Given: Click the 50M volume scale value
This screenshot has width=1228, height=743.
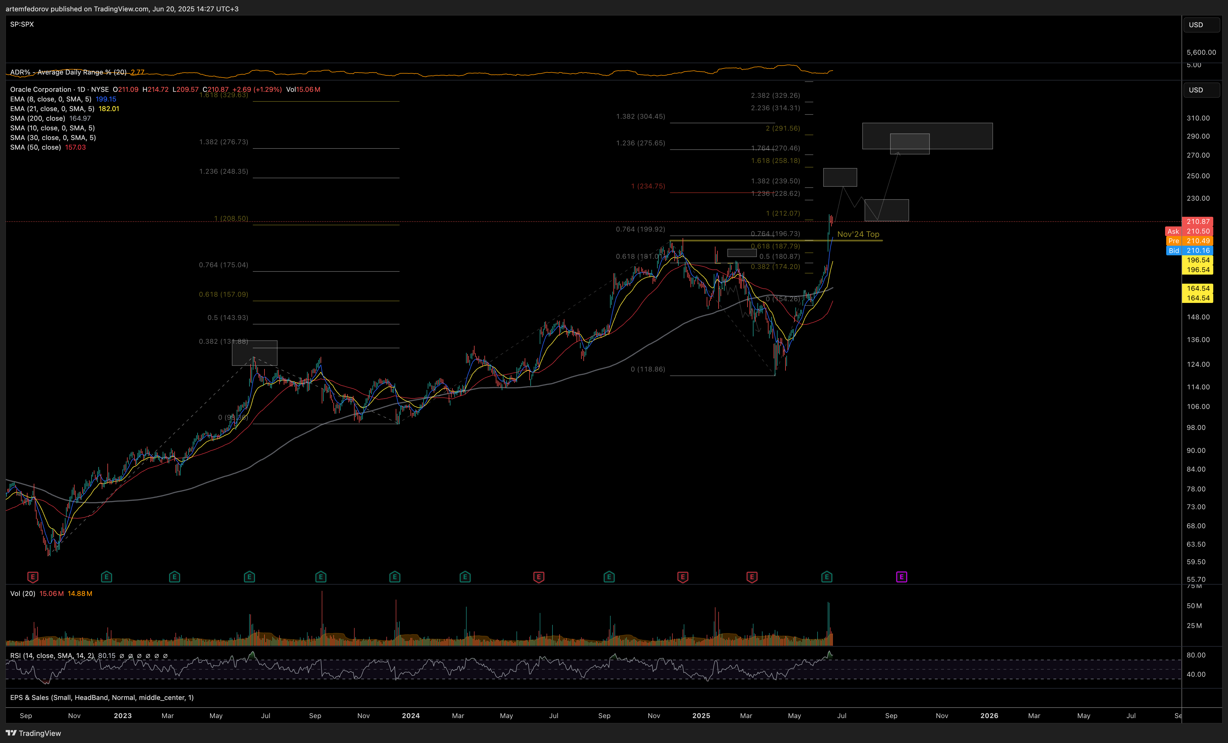Looking at the screenshot, I should (x=1195, y=606).
